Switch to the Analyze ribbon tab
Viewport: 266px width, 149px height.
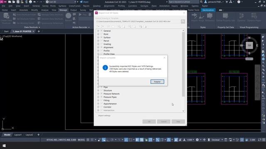pos(45,10)
